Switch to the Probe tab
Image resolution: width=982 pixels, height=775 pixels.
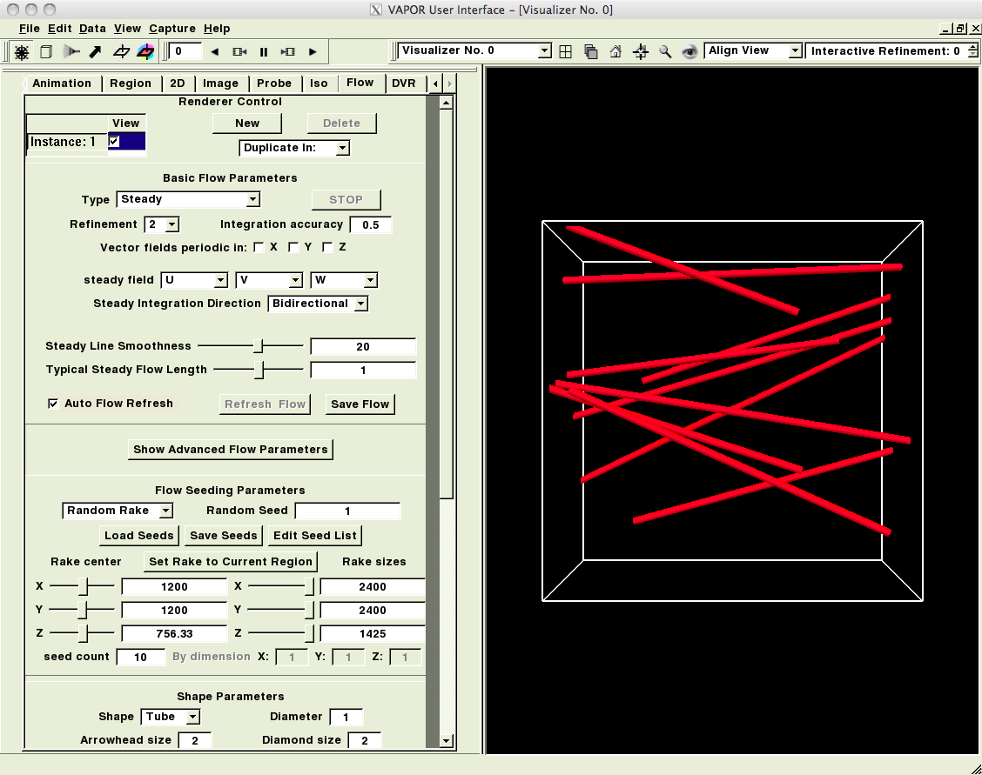[x=274, y=84]
